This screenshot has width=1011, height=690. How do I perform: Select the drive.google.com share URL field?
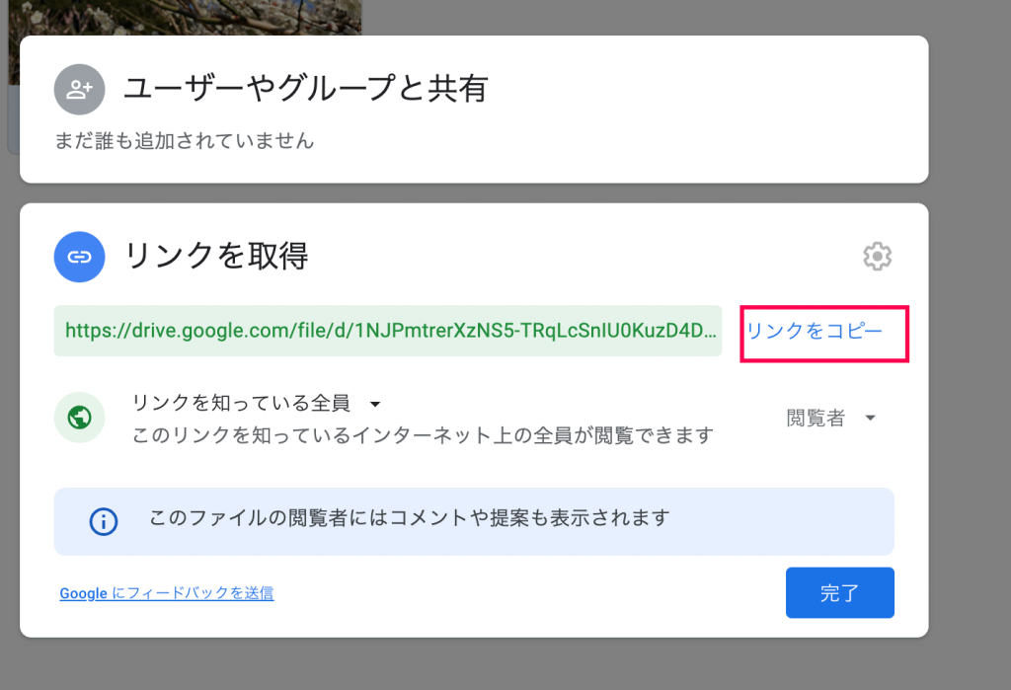(x=387, y=331)
